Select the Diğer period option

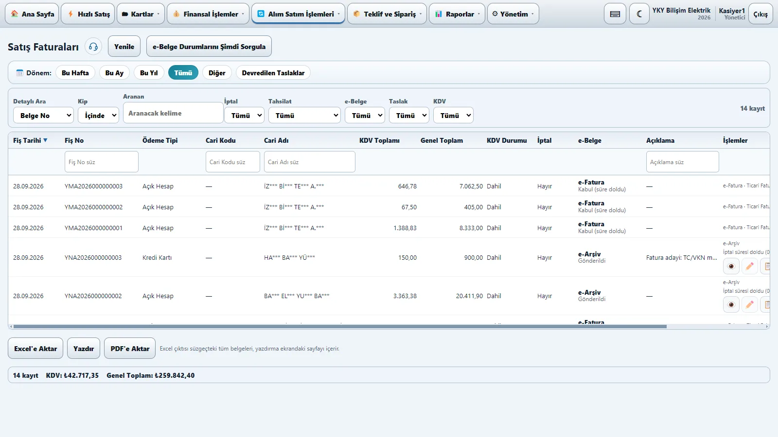pos(217,73)
